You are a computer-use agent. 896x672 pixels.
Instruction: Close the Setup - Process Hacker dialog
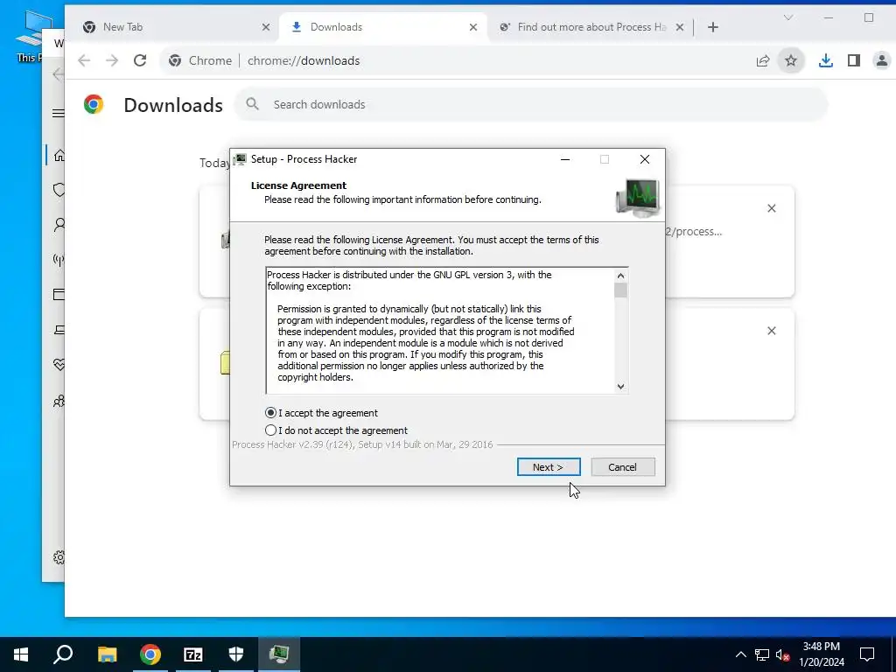645,159
